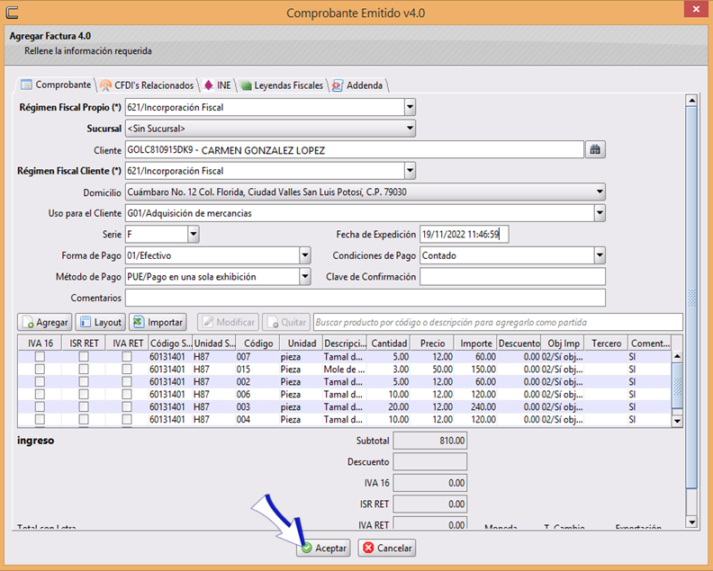713x571 pixels.
Task: Expand Método de Pago dropdown
Action: (x=305, y=277)
